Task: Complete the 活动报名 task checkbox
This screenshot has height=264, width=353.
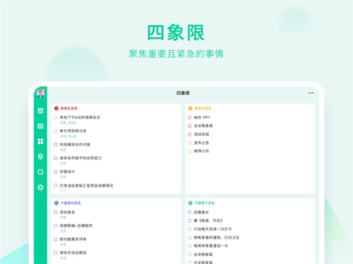Action: click(x=56, y=212)
